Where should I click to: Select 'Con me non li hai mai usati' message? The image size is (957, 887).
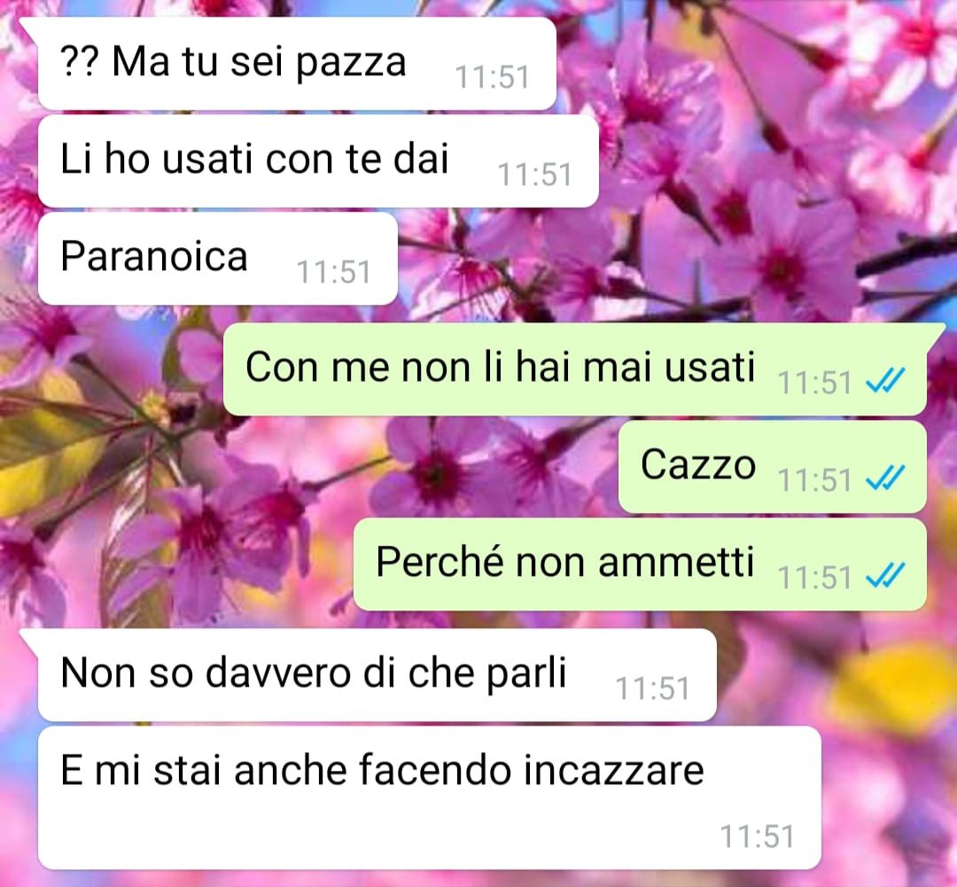click(575, 370)
